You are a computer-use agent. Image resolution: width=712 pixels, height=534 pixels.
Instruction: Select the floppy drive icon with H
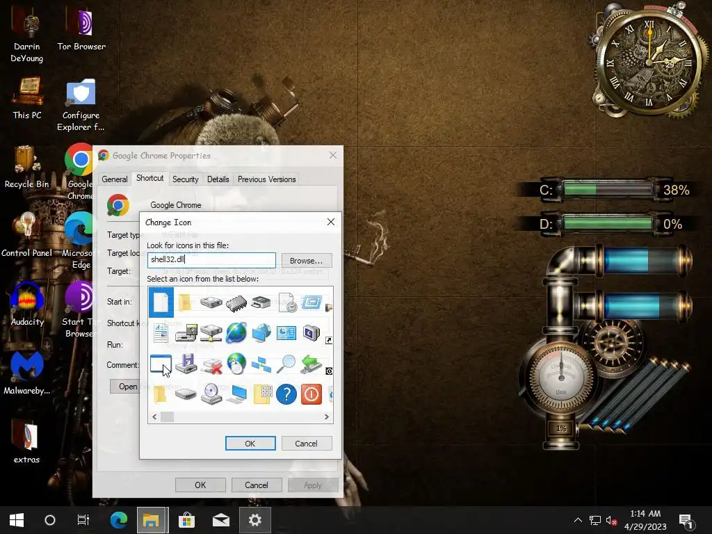pyautogui.click(x=186, y=364)
